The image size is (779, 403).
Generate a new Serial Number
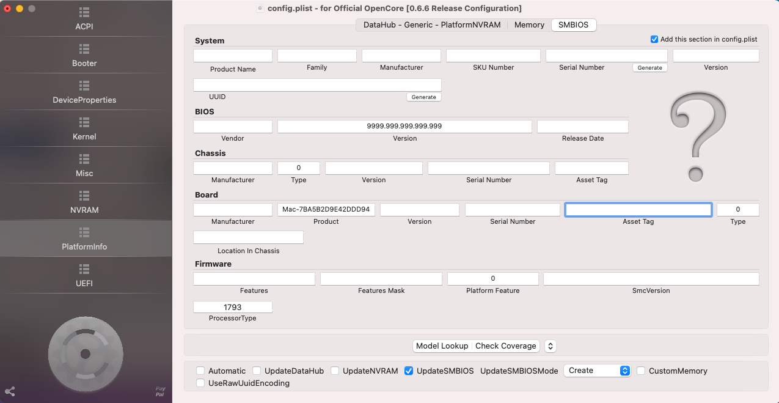click(x=650, y=68)
